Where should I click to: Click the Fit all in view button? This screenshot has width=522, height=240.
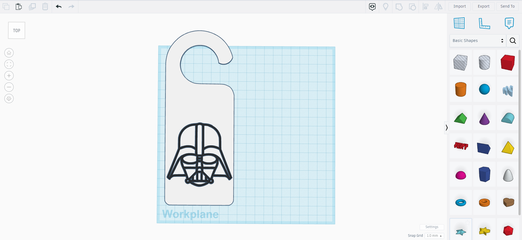(x=9, y=64)
